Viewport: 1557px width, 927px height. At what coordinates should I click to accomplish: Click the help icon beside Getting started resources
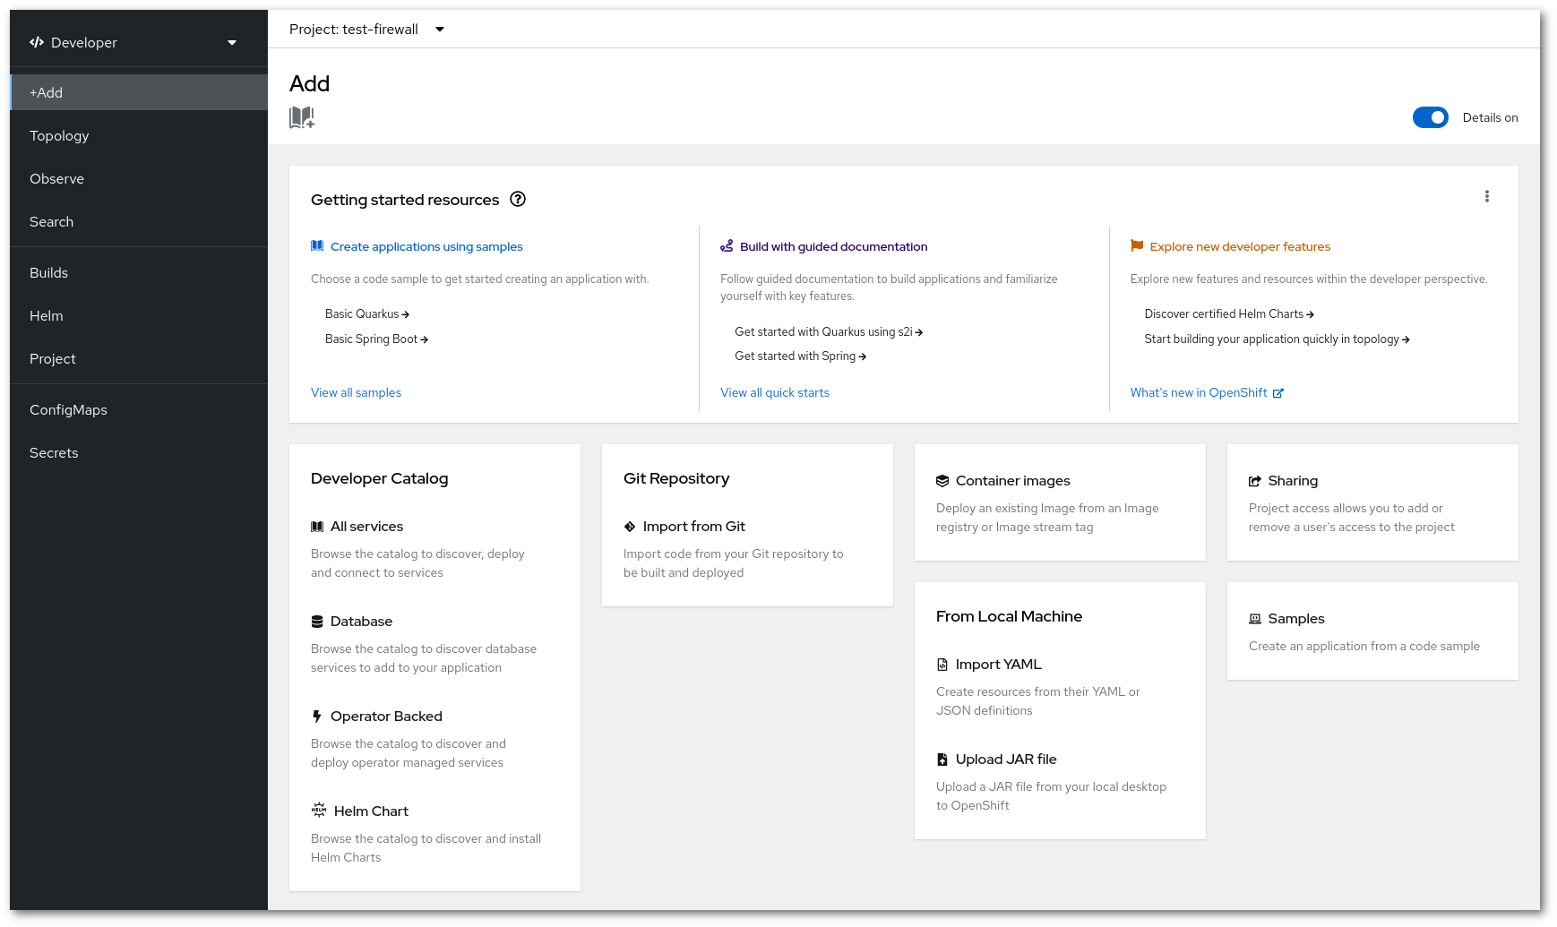[x=518, y=199]
